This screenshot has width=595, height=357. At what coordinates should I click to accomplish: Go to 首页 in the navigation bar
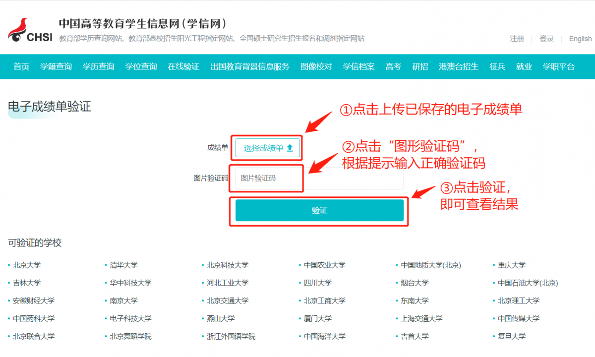pos(21,66)
